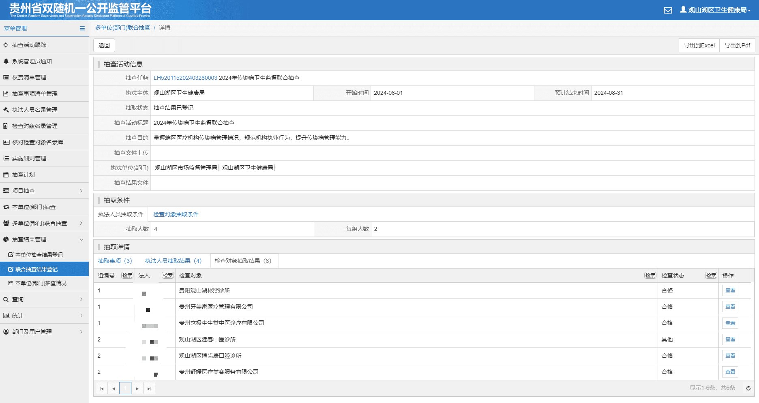The width and height of the screenshot is (759, 403).
Task: Open the mail envelope icon in header
Action: coord(668,10)
